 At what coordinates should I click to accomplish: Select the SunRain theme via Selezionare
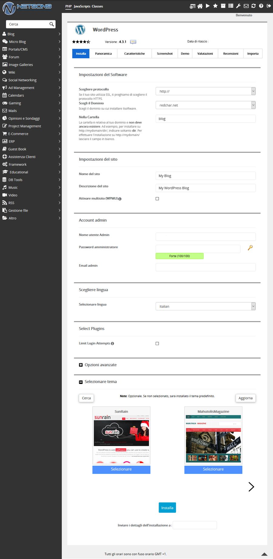(121, 469)
